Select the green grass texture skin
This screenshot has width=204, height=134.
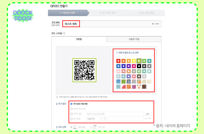pyautogui.click(x=124, y=81)
